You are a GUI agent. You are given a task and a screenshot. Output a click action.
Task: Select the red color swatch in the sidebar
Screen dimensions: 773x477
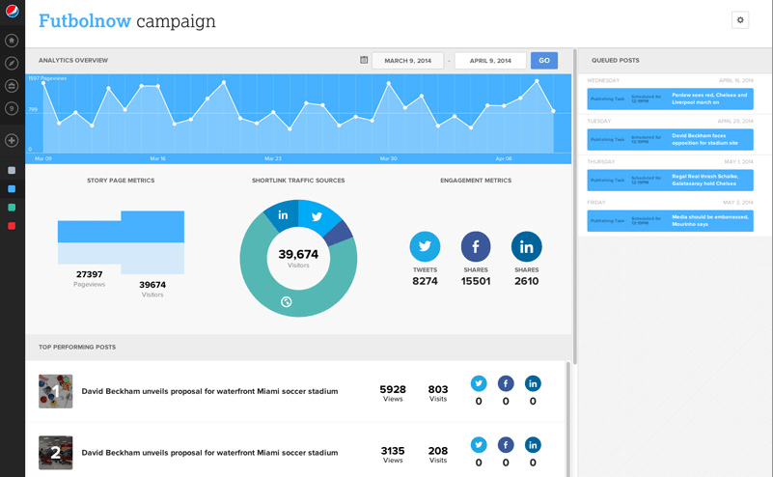pos(12,226)
